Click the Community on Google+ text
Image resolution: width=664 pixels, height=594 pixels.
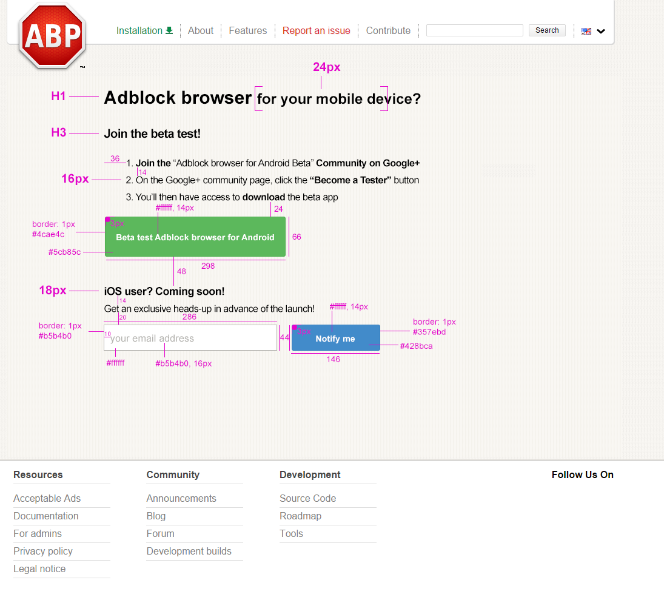[x=368, y=163]
